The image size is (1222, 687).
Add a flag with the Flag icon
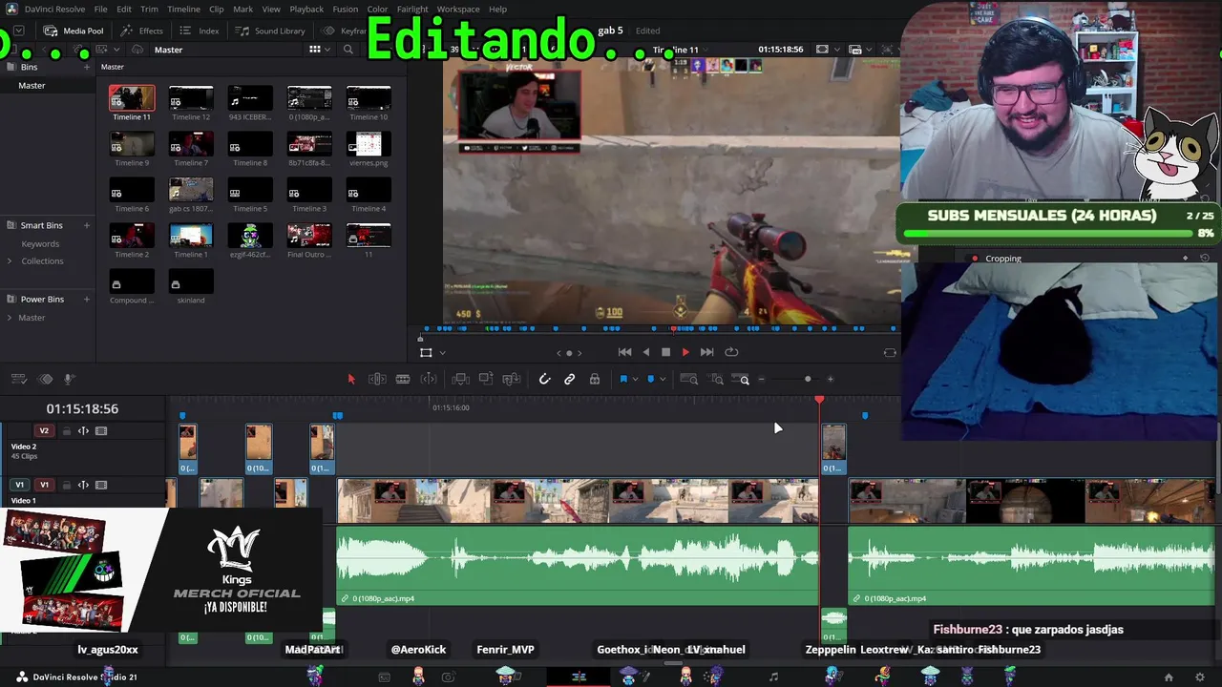(623, 379)
